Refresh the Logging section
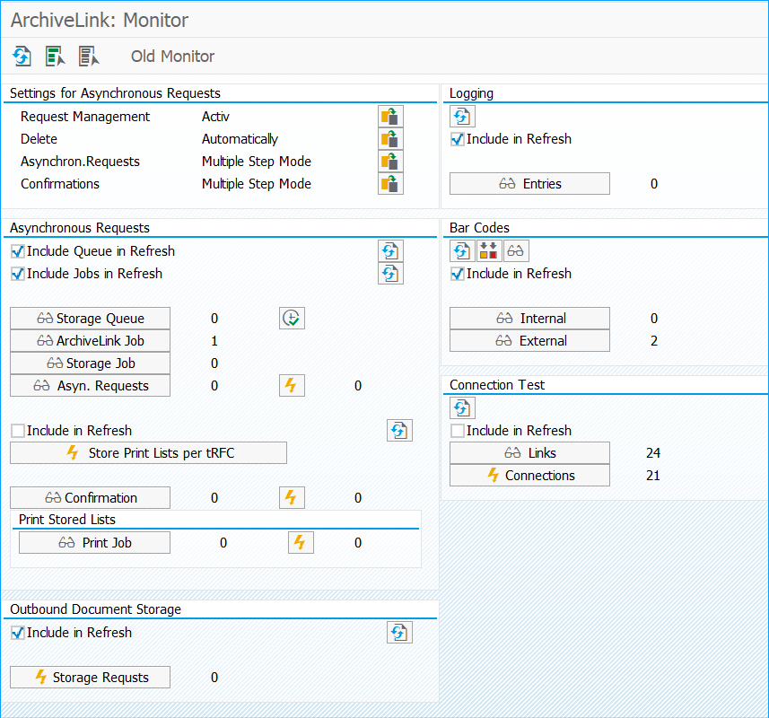 [x=462, y=117]
